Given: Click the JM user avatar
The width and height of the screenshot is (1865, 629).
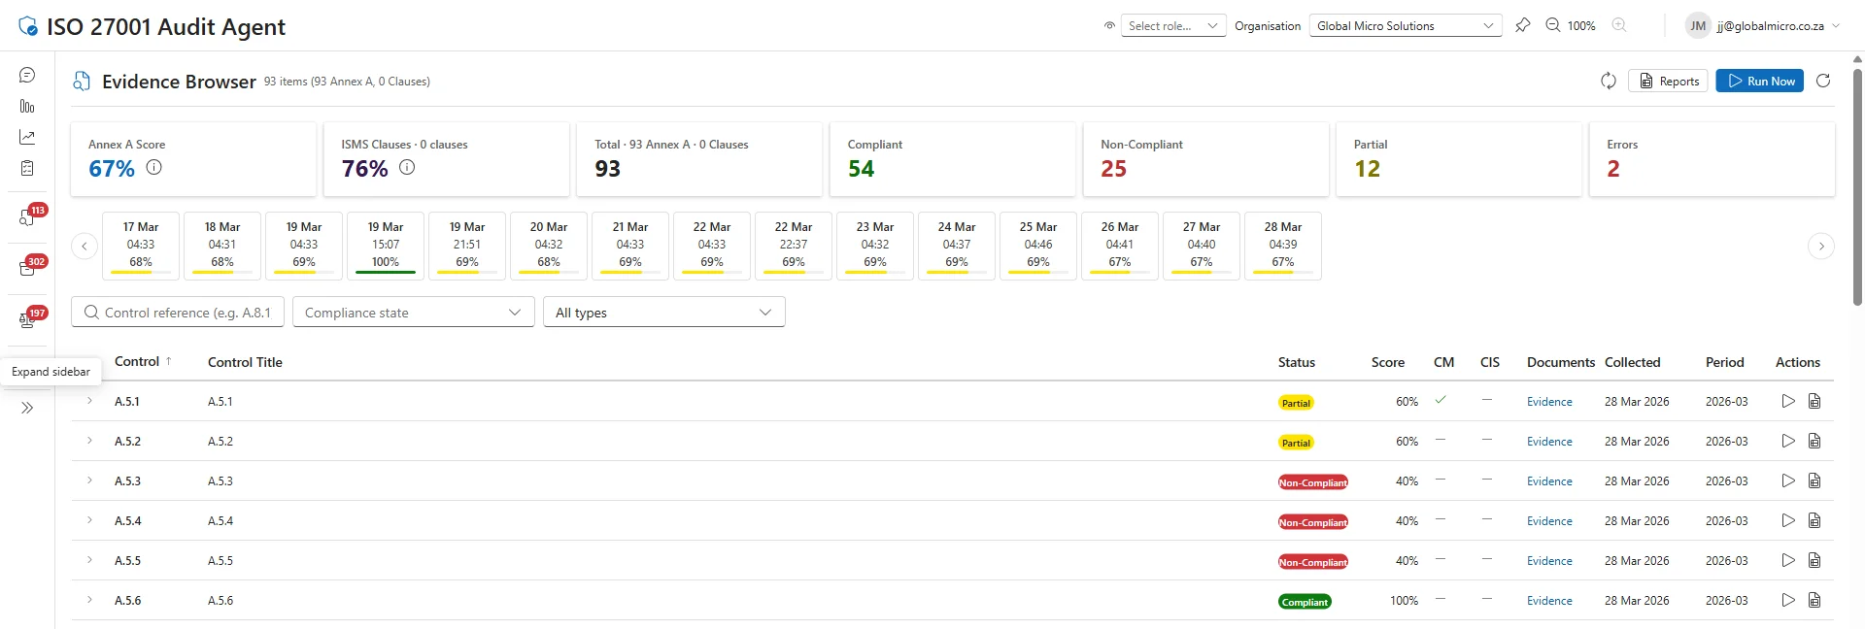Looking at the screenshot, I should [x=1698, y=26].
